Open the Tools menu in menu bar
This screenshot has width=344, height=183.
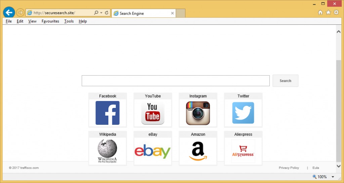[x=69, y=21]
